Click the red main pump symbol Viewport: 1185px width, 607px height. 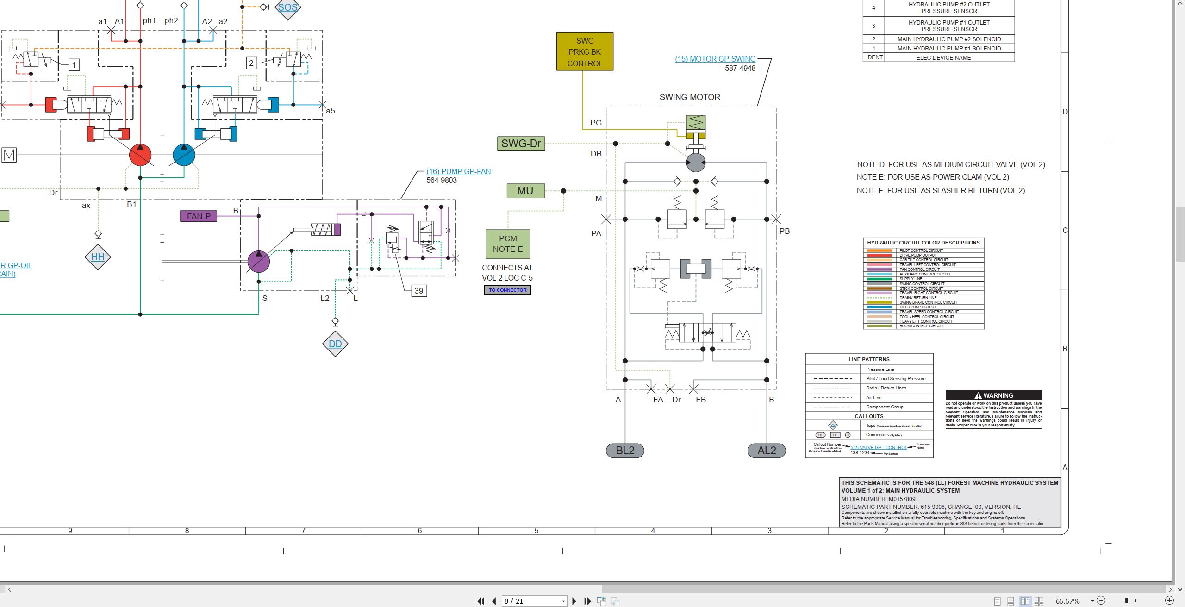140,155
